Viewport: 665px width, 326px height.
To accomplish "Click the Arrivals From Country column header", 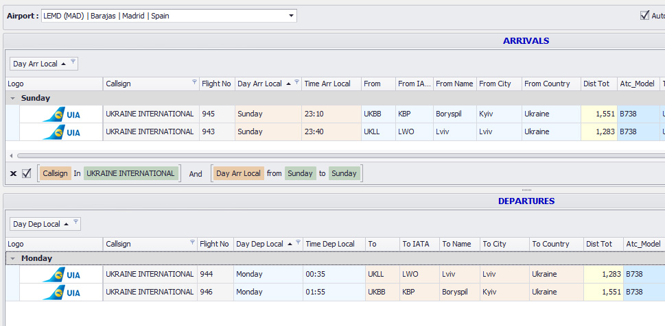I will 551,84.
